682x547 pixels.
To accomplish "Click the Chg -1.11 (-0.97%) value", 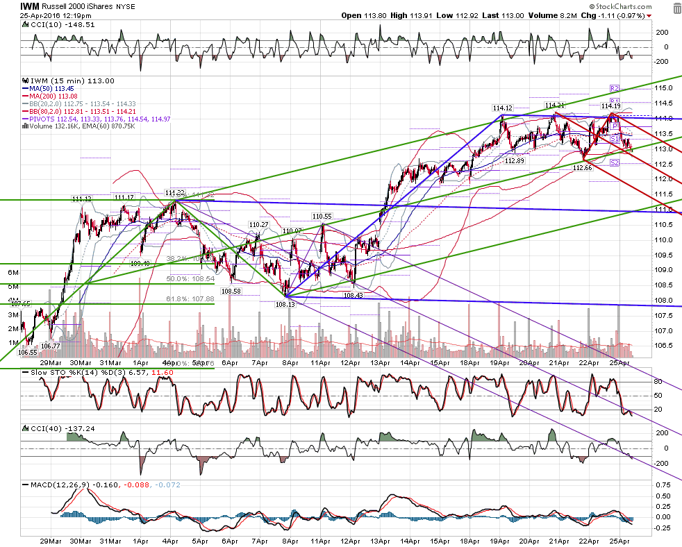I will point(613,16).
